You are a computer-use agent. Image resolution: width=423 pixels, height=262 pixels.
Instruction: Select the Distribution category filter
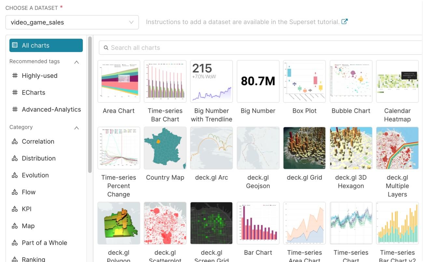(x=38, y=158)
